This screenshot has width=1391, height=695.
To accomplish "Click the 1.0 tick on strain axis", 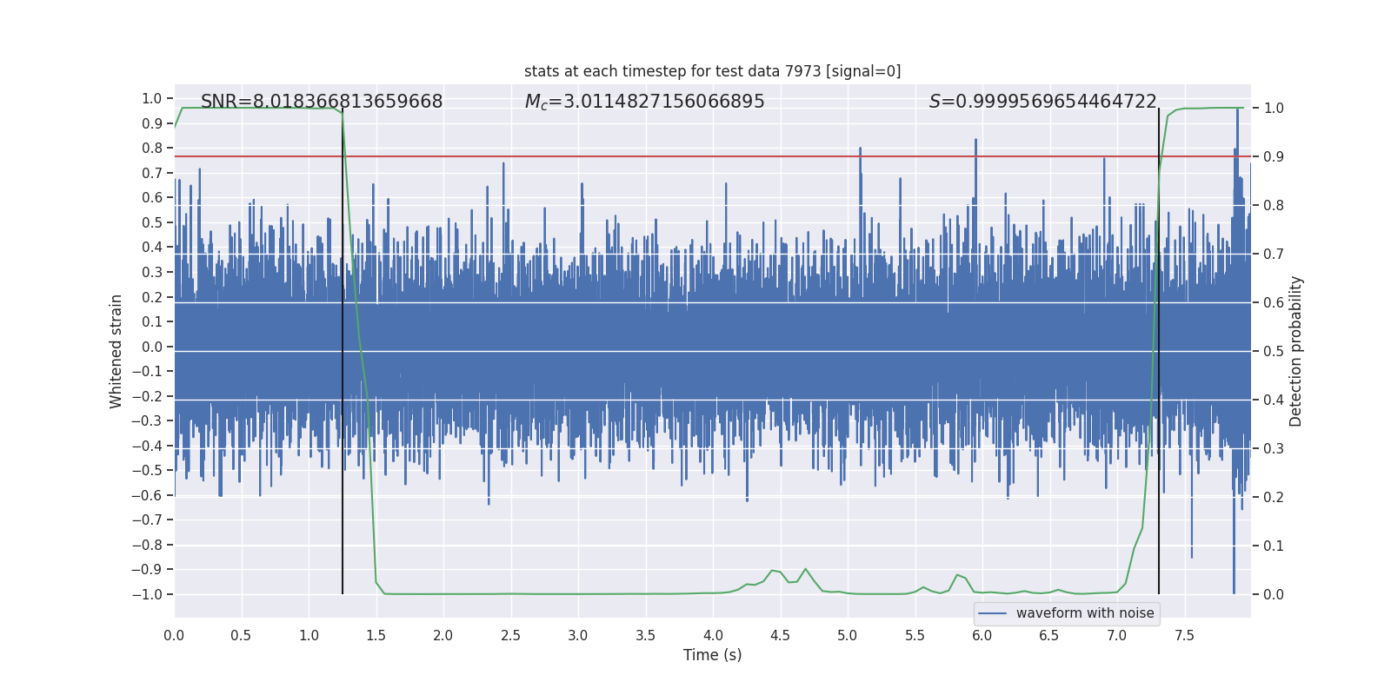I will (x=152, y=98).
